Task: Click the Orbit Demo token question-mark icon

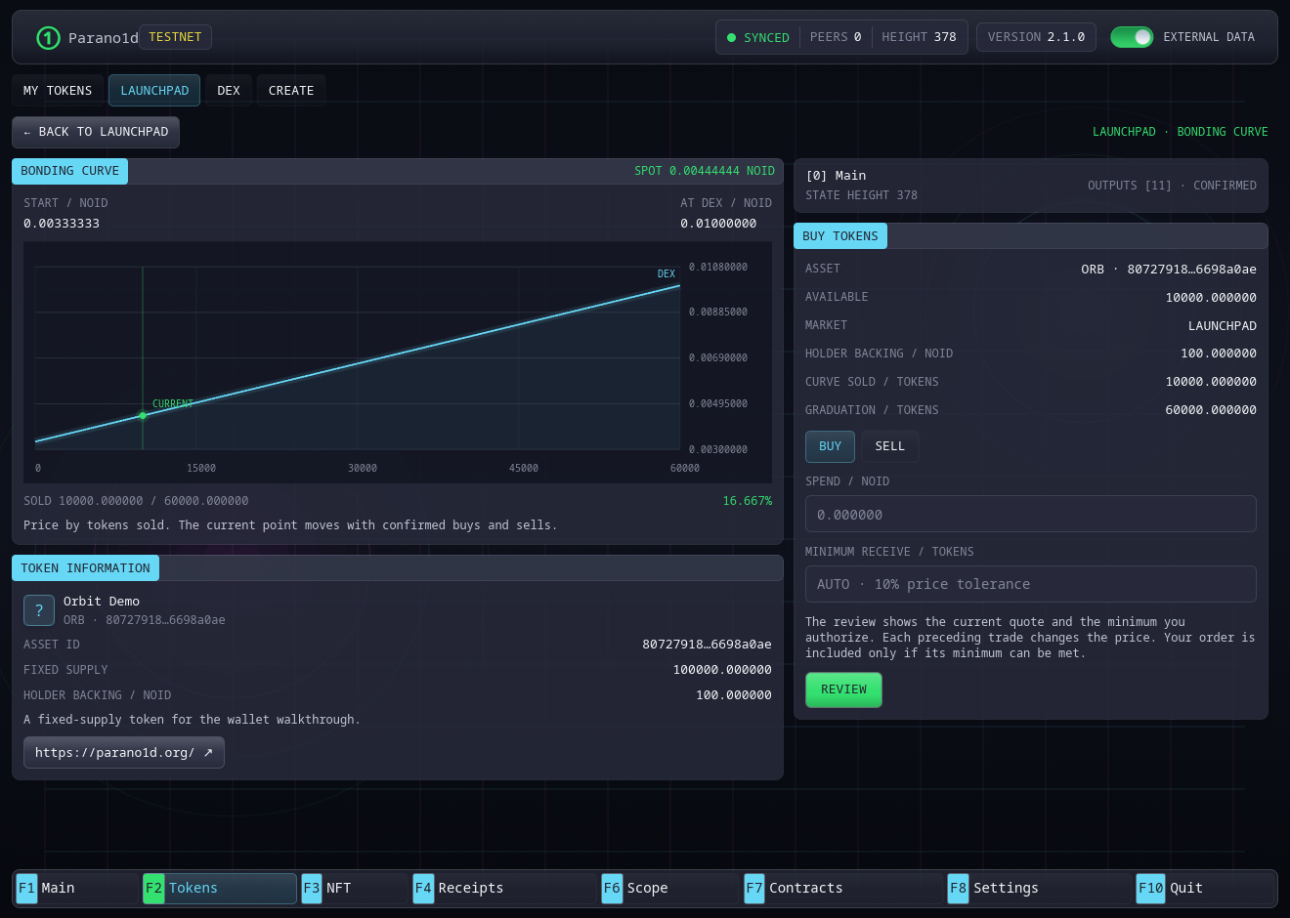Action: point(39,610)
